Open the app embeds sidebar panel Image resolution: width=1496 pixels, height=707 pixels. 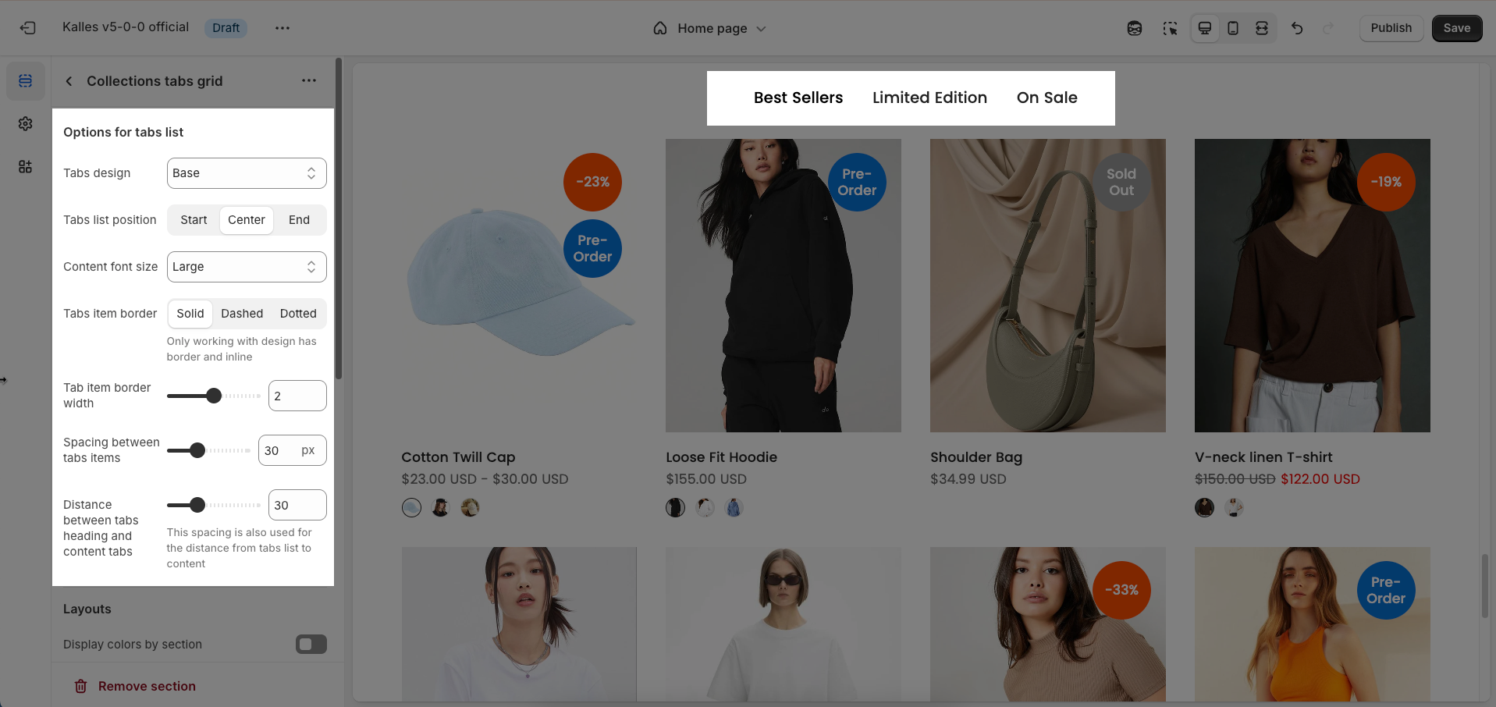[26, 166]
